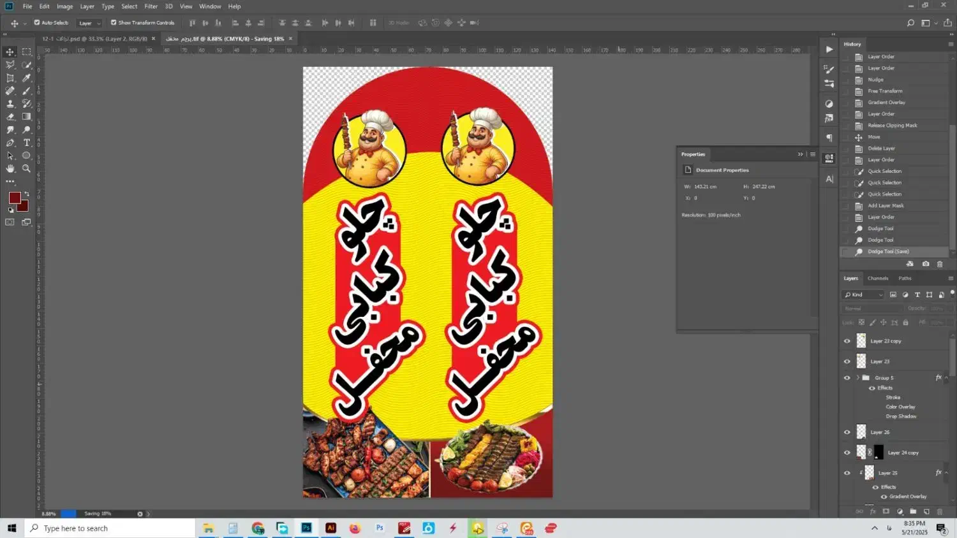Open the Filter menu
Viewport: 957px width, 538px height.
(151, 6)
